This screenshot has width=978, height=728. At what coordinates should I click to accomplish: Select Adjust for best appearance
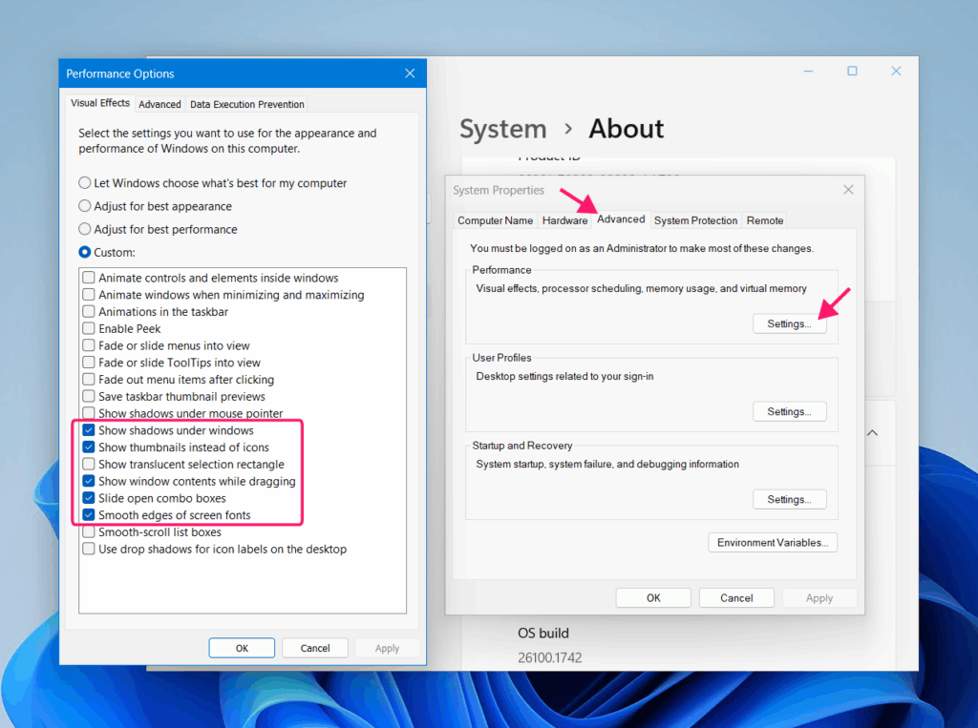[x=156, y=206]
